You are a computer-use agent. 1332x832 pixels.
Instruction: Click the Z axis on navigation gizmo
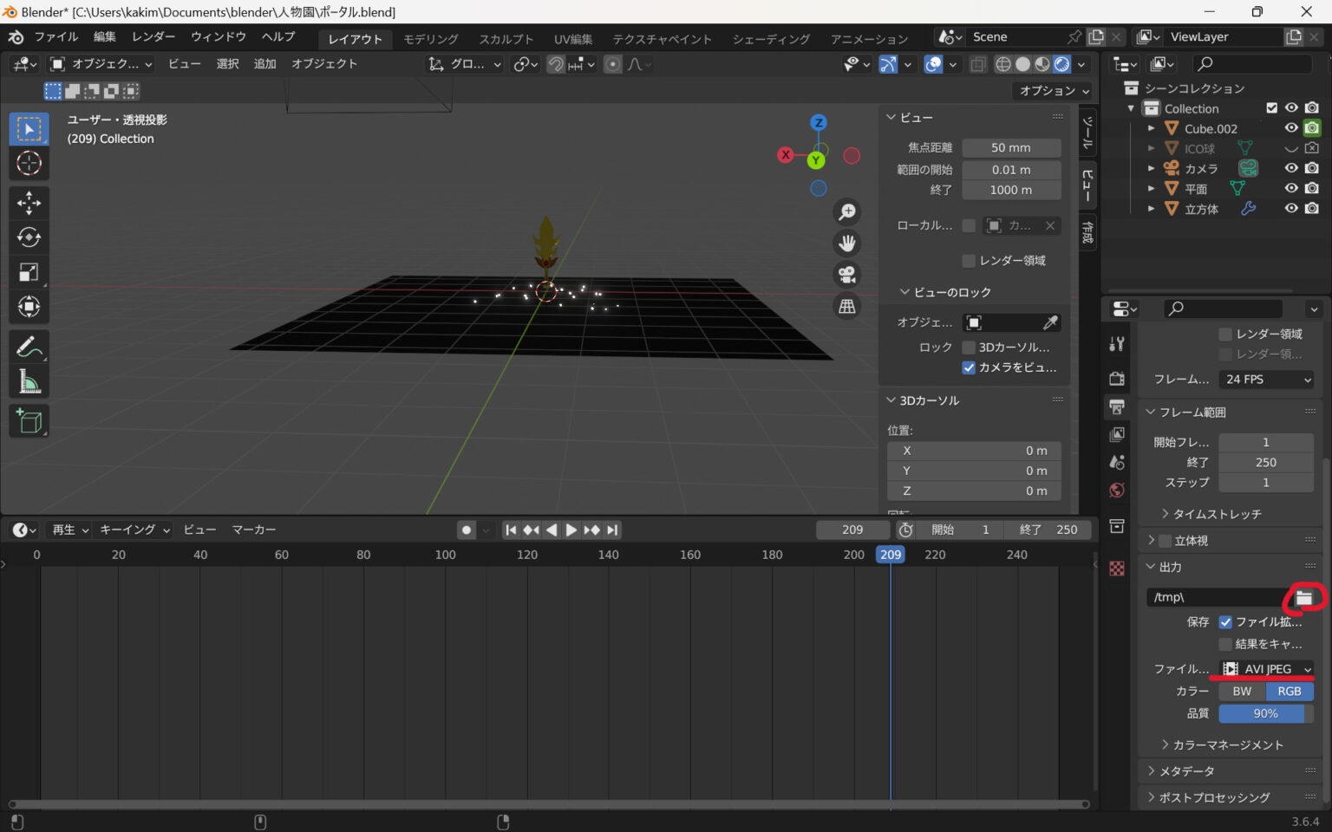tap(818, 123)
